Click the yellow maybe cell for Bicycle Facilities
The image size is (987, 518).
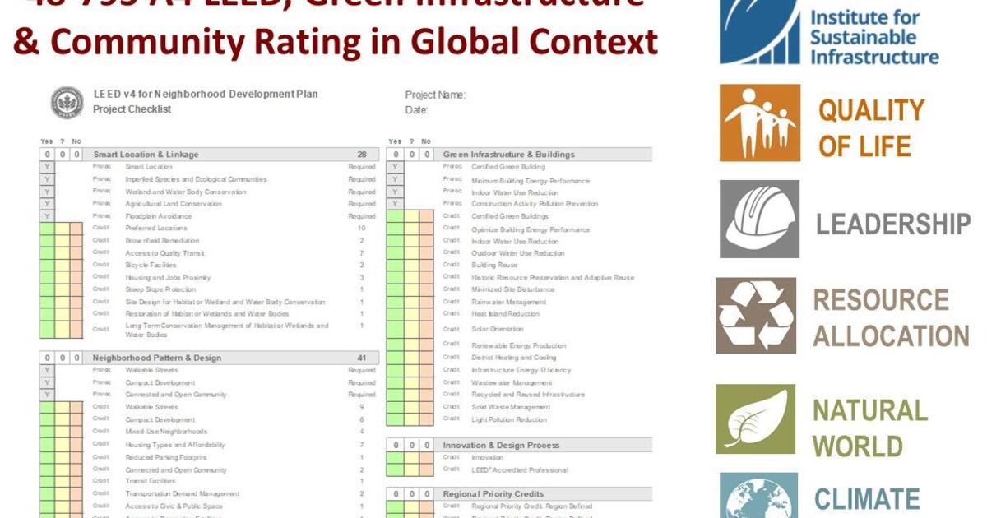62,266
